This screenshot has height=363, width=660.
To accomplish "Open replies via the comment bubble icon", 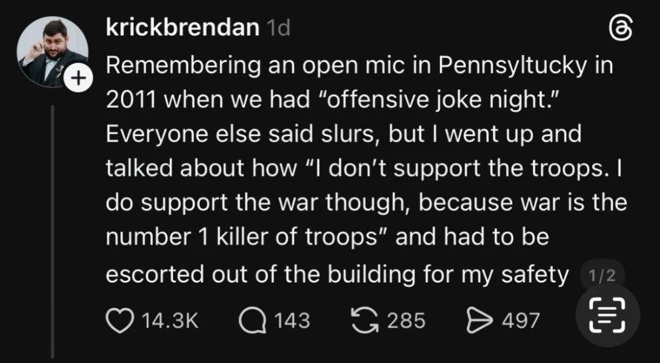I will click(x=251, y=320).
